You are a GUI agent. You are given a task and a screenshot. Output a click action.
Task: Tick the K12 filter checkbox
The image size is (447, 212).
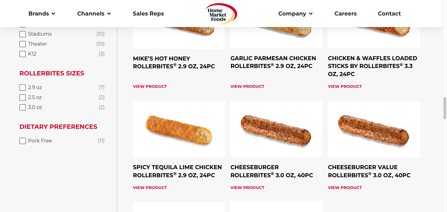(x=23, y=54)
